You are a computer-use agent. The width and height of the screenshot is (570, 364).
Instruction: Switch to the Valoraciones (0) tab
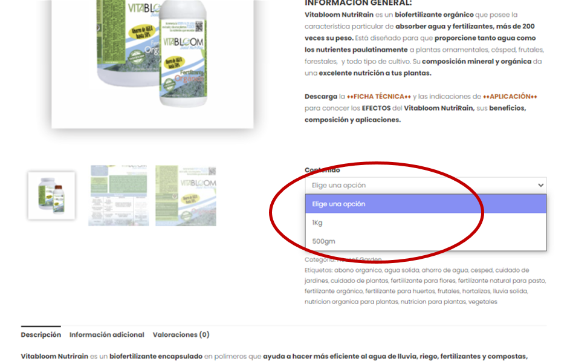tap(181, 334)
